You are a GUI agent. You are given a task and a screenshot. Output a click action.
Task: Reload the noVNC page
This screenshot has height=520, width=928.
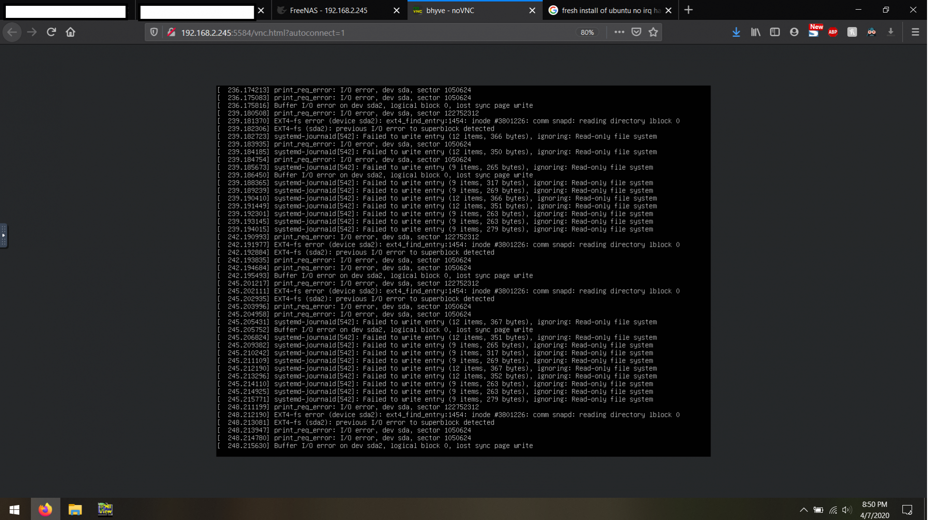click(51, 32)
